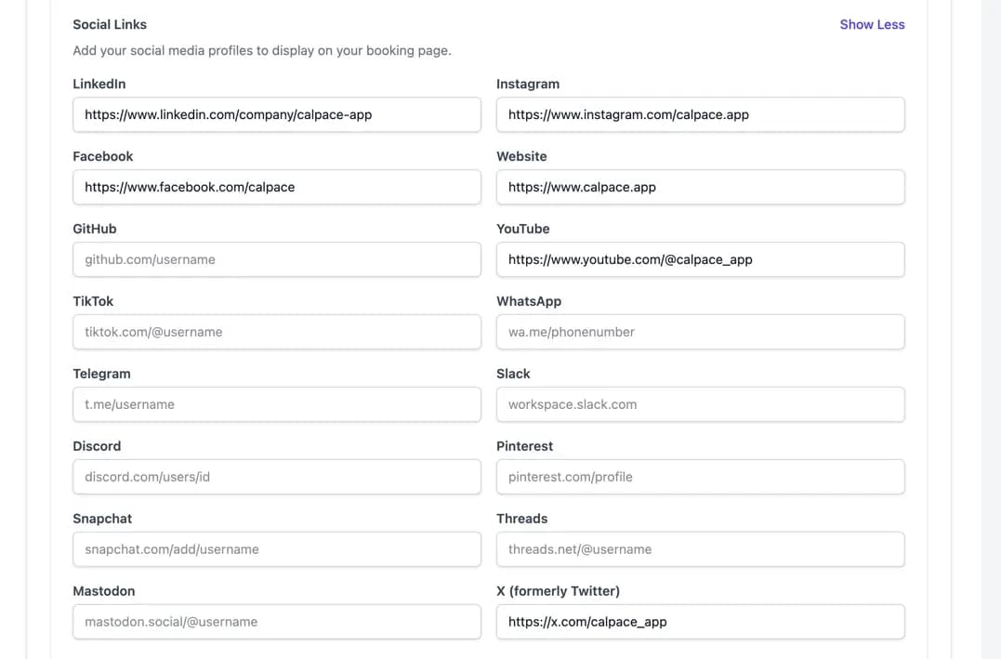Click the Social Links section heading
The height and width of the screenshot is (659, 1001).
[110, 24]
